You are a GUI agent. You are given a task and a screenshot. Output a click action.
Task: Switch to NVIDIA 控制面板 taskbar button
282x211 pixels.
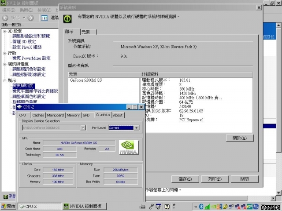coord(84,206)
